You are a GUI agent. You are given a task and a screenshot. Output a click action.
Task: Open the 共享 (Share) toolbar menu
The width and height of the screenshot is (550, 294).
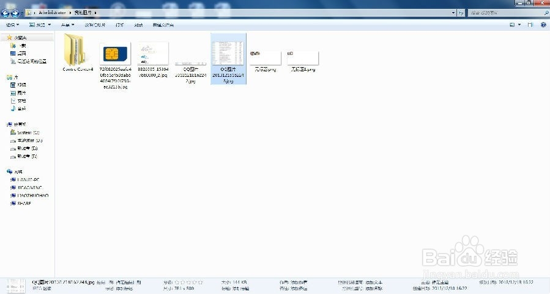click(x=67, y=25)
